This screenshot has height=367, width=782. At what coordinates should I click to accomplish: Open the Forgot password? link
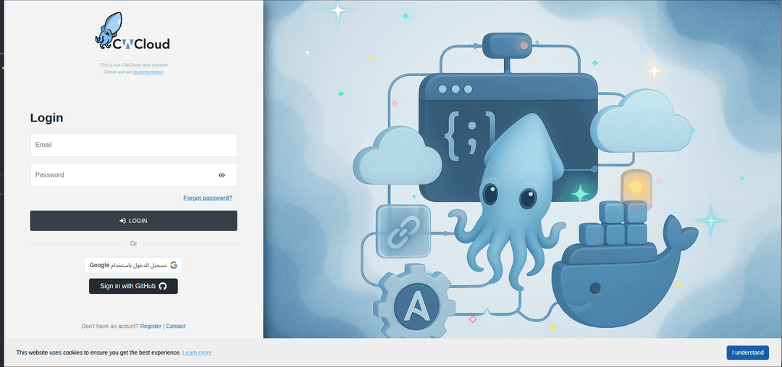click(207, 198)
